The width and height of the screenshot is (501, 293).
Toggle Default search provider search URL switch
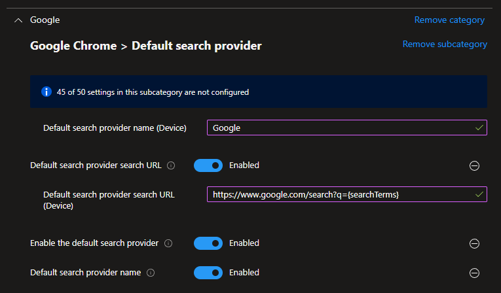(x=208, y=165)
